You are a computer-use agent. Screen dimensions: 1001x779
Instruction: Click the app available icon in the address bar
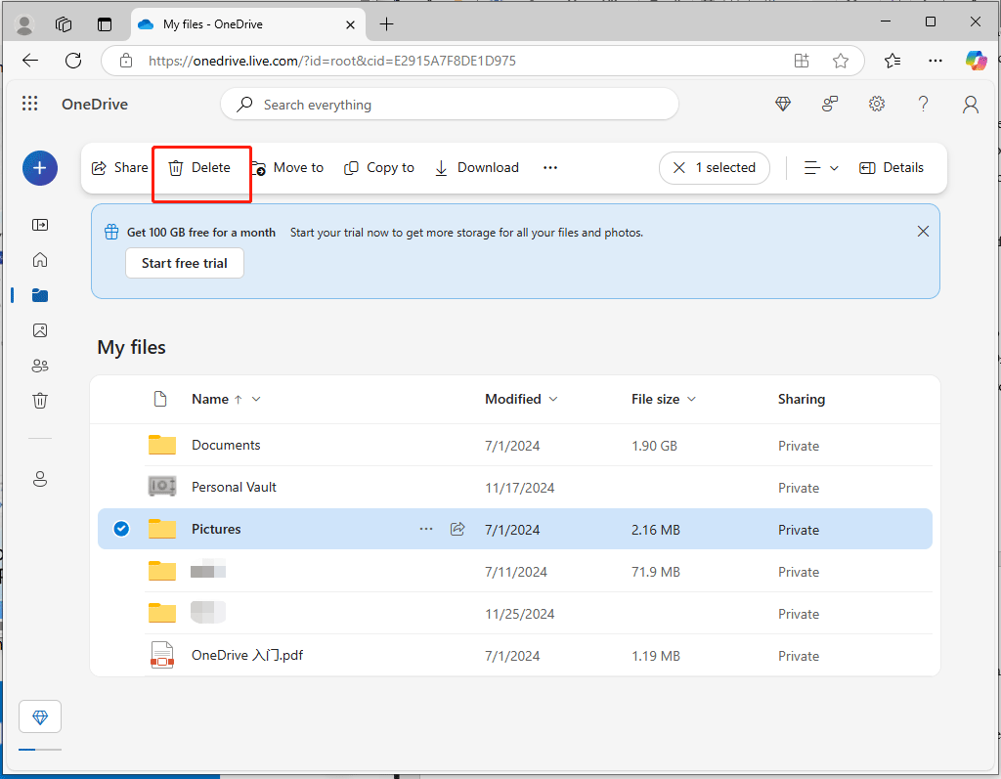coord(802,61)
